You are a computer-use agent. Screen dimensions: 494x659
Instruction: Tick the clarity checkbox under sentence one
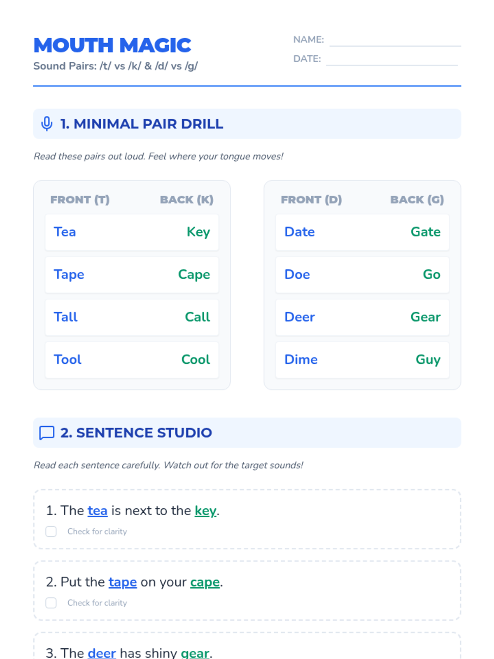pos(51,531)
